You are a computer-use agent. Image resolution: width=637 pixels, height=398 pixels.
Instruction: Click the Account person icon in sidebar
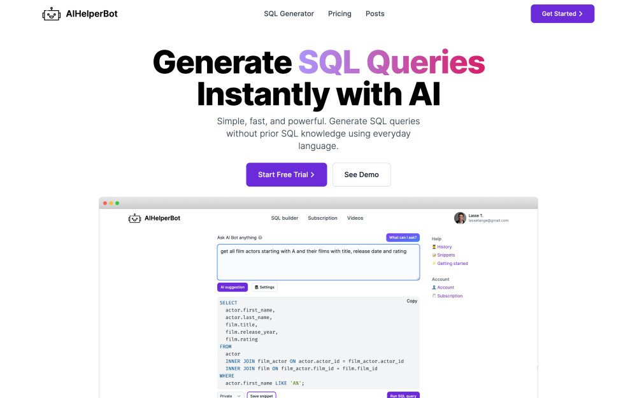pyautogui.click(x=434, y=288)
